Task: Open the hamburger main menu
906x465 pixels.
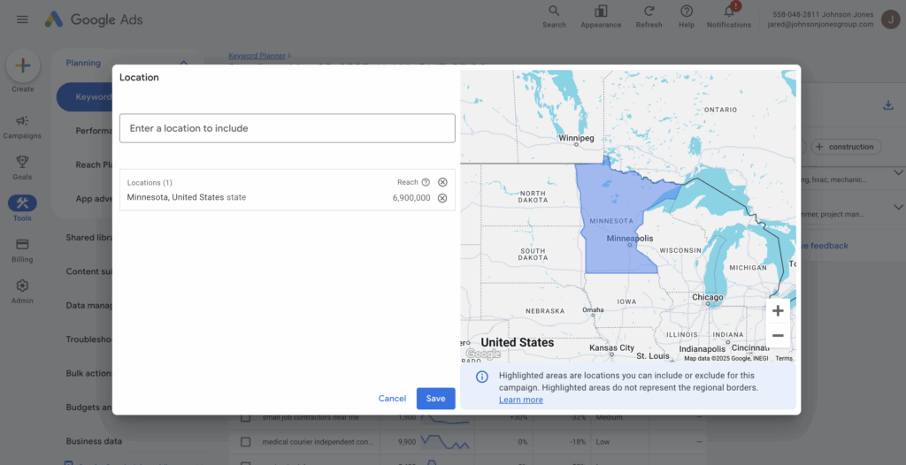Action: (22, 19)
